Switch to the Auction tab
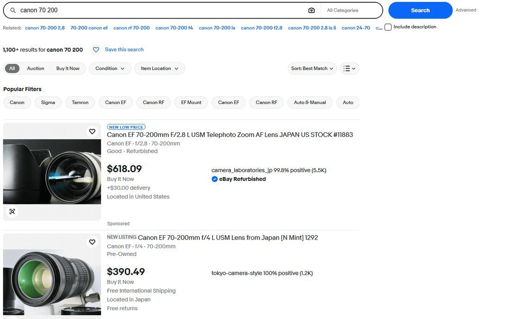 click(35, 68)
